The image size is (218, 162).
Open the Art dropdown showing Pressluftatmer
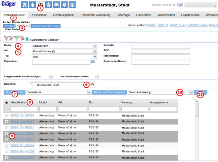(94, 52)
